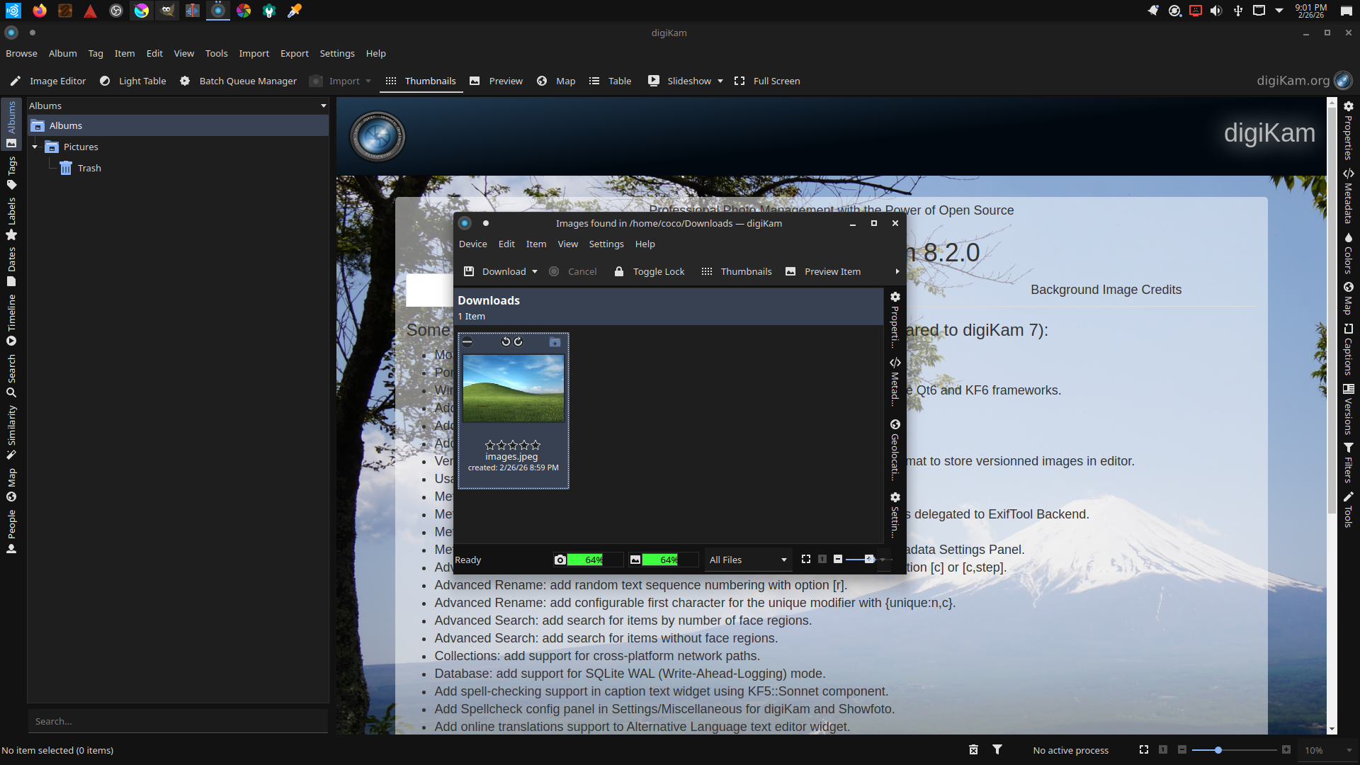Open the Timeline left sidebar tab
This screenshot has width=1360, height=765.
11,319
